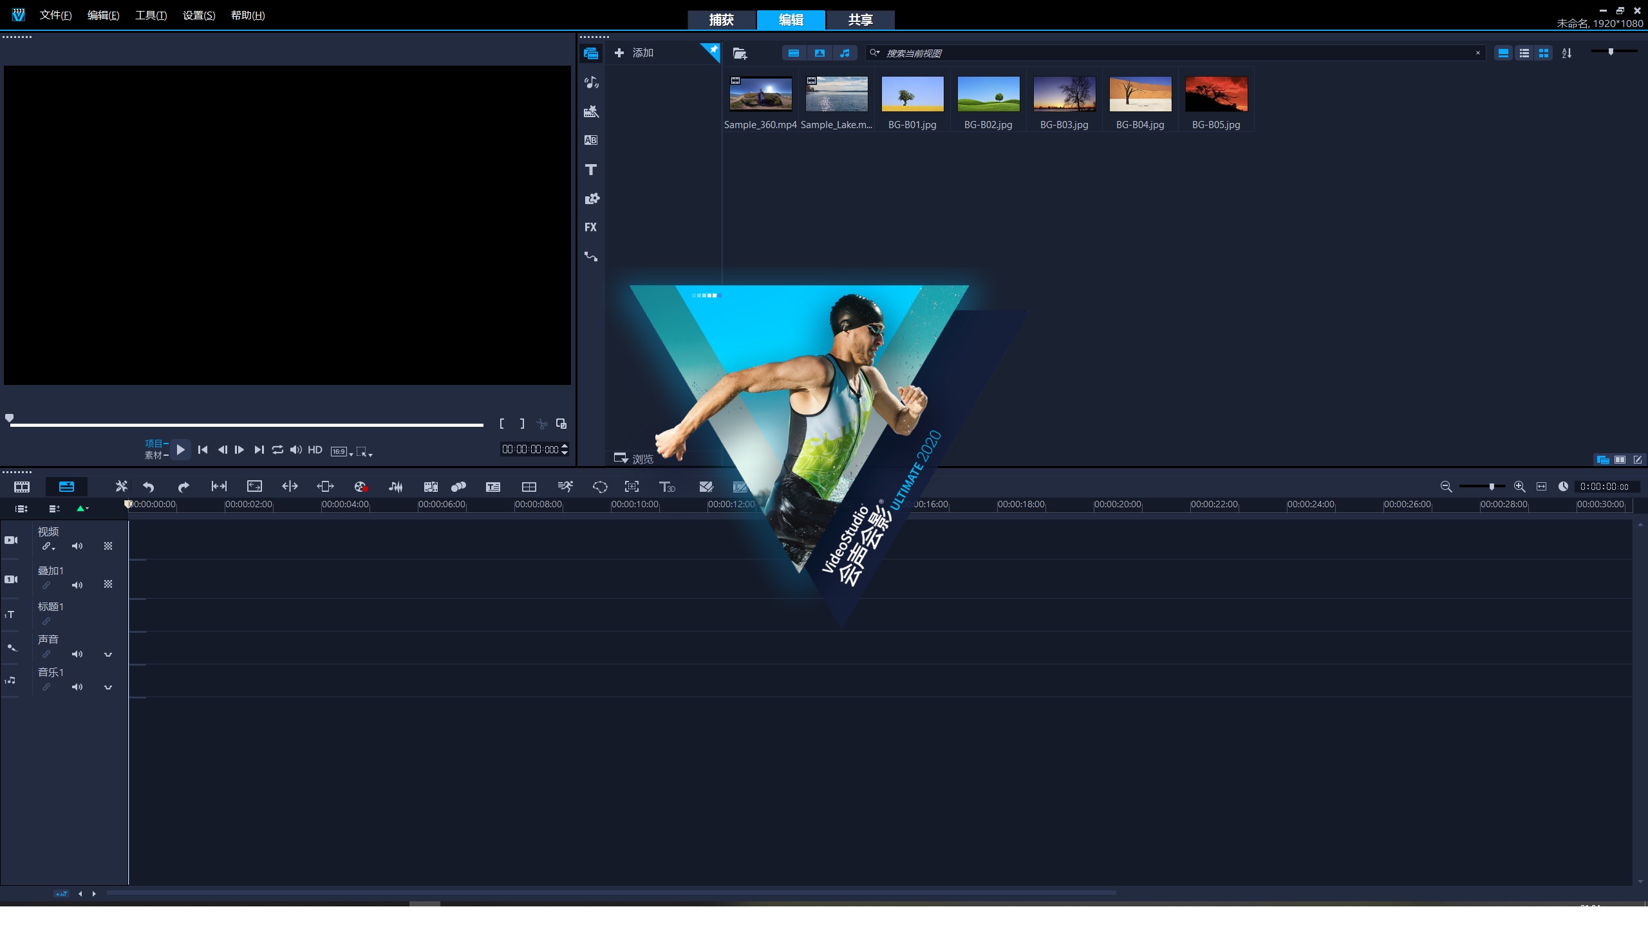Open the 设置(S) menu
The width and height of the screenshot is (1648, 927).
click(199, 15)
